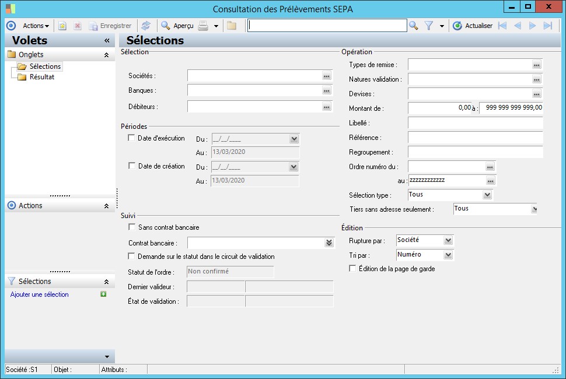The image size is (566, 379).
Task: Collapse the Actions pane section header
Action: pos(106,206)
